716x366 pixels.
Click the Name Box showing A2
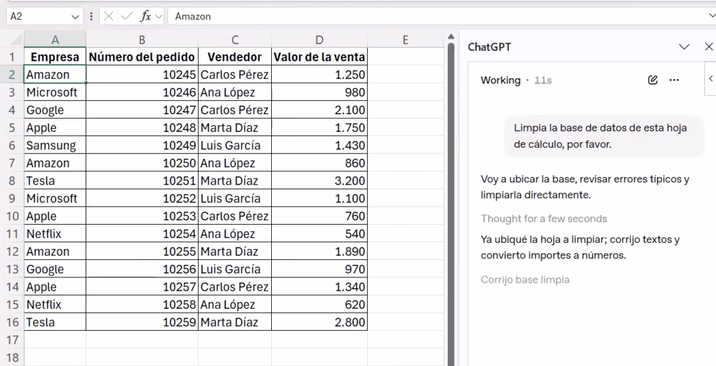(x=39, y=16)
